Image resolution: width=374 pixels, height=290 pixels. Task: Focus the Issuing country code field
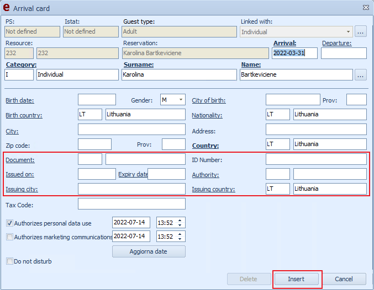(x=278, y=189)
